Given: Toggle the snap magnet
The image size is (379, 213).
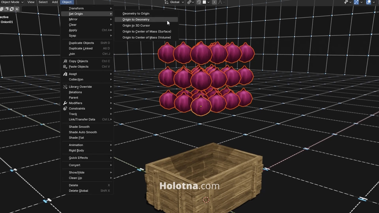Looking at the screenshot, I should (x=199, y=2).
